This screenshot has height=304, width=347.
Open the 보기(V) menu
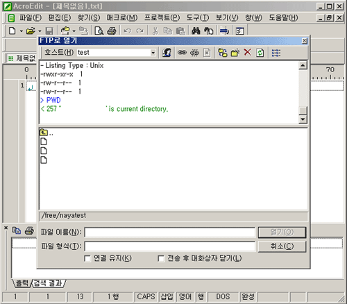coord(227,17)
